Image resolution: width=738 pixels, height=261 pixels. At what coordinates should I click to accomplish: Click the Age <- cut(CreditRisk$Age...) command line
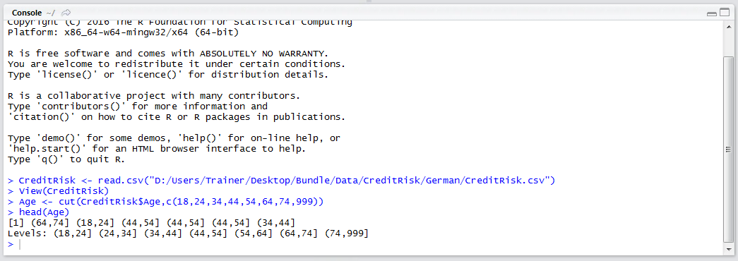point(166,202)
